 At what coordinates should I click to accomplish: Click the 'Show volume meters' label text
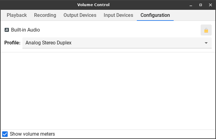[x=32, y=134]
